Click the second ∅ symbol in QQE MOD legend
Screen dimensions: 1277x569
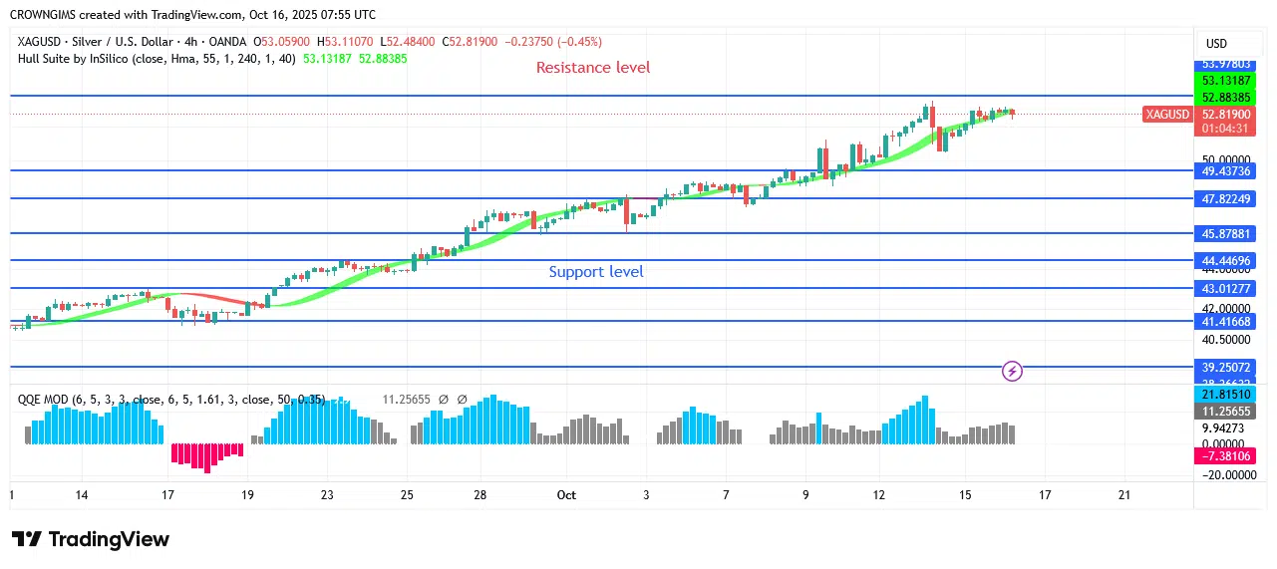(x=462, y=400)
